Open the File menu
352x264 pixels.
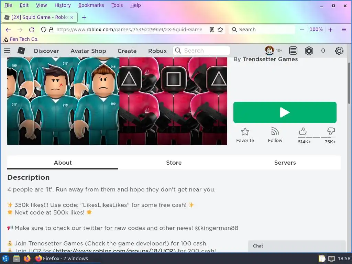click(8, 5)
